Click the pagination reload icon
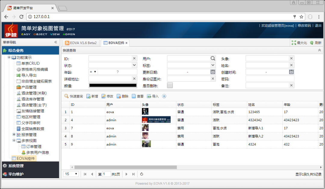 click(x=142, y=174)
